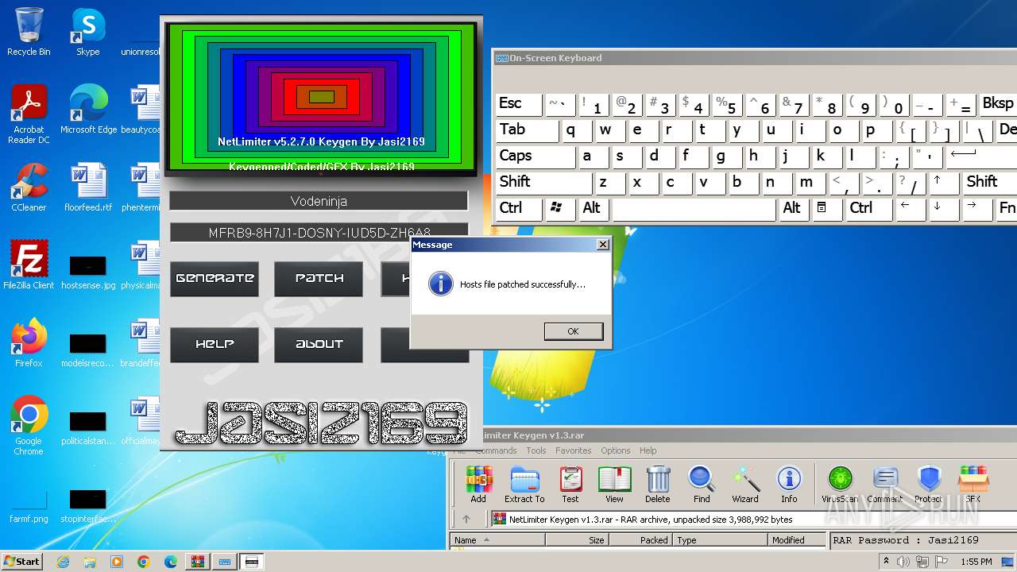Click WinRAR Extract To icon
The image size is (1017, 572).
[524, 485]
